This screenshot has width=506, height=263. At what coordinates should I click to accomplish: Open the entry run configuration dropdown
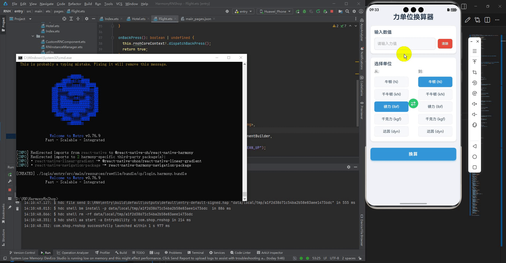244,12
